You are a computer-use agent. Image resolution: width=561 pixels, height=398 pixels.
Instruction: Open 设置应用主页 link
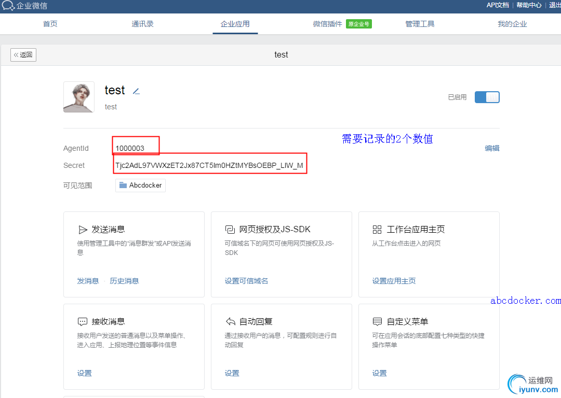click(x=394, y=281)
